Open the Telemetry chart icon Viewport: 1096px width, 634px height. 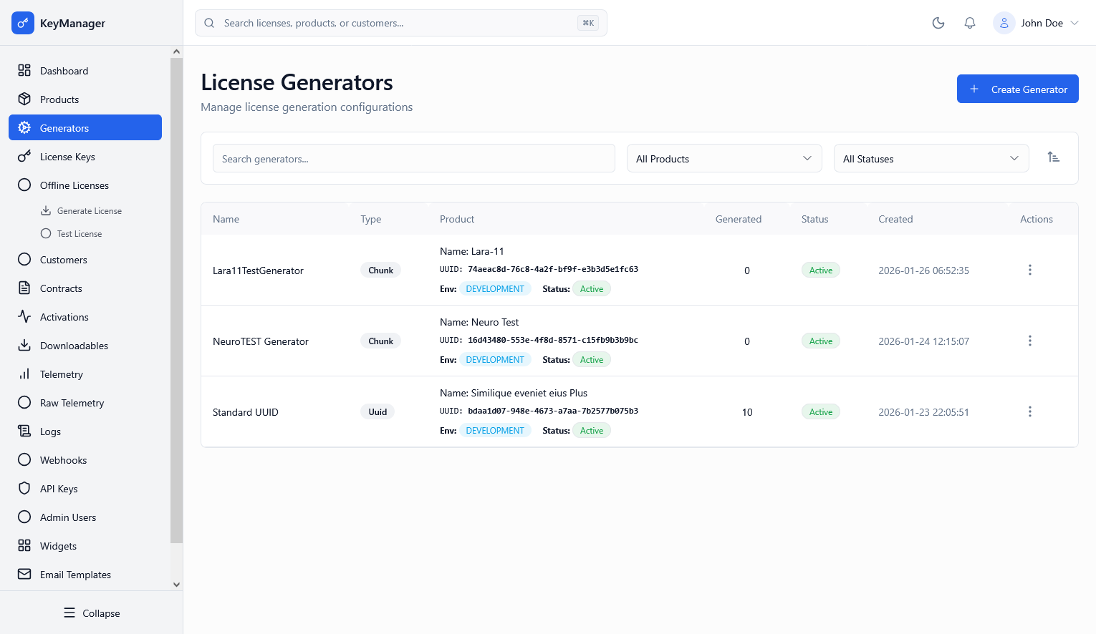(x=24, y=374)
